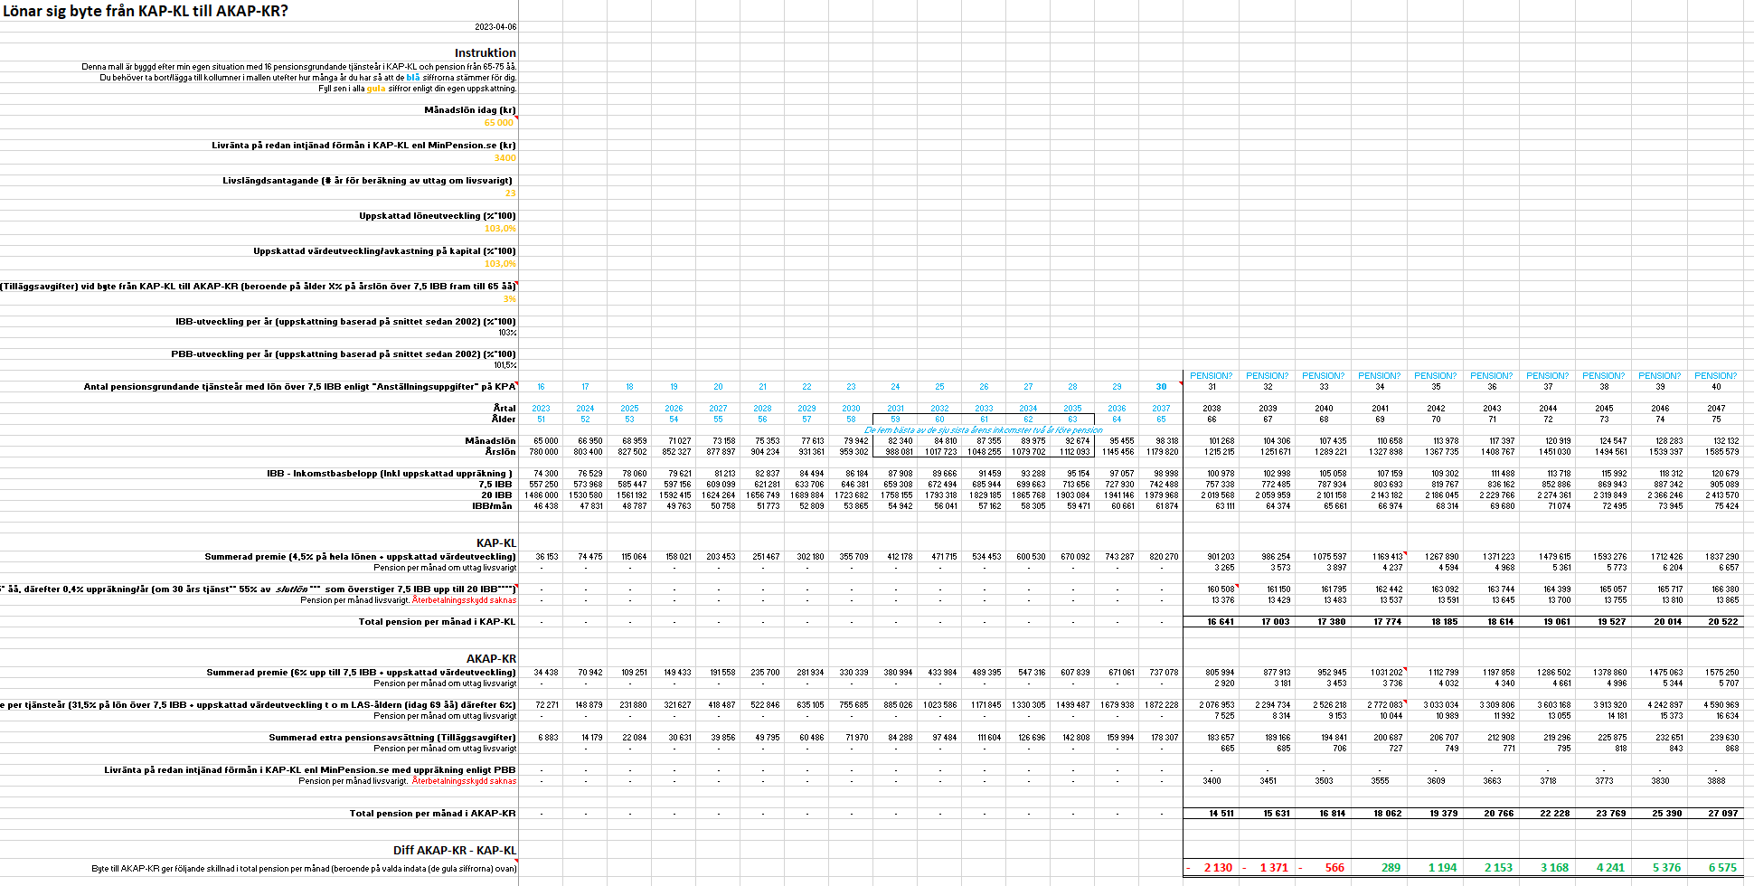Click the green diff value 289
This screenshot has height=886, width=1754.
(1390, 868)
